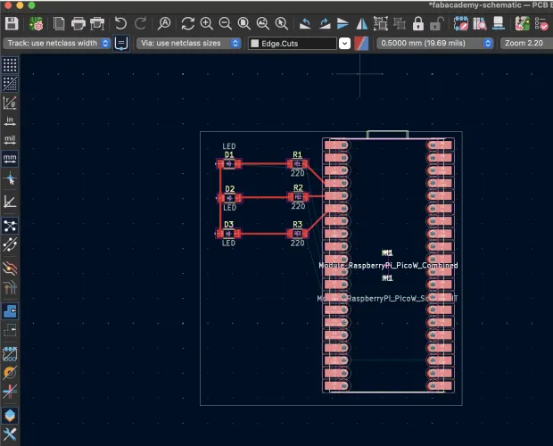Switch units to inches
Viewport: 553px width, 446px height.
click(10, 121)
